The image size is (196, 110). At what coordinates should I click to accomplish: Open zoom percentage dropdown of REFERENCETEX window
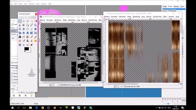pos(61,85)
